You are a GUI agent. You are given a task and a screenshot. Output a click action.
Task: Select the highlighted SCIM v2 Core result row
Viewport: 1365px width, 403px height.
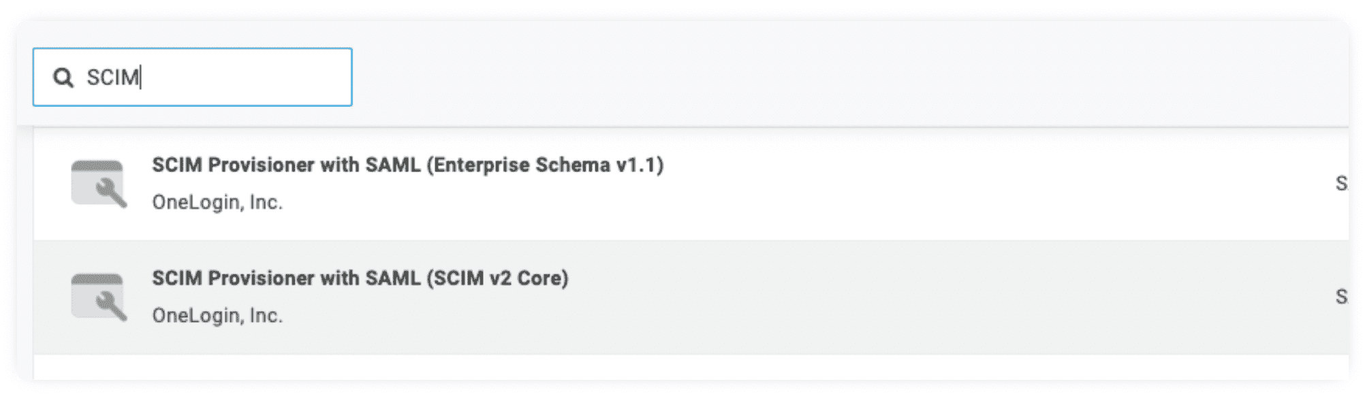pyautogui.click(x=817, y=297)
